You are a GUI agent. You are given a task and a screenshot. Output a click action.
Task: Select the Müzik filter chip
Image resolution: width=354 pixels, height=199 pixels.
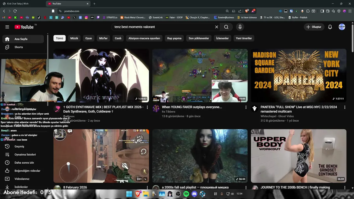tap(74, 38)
